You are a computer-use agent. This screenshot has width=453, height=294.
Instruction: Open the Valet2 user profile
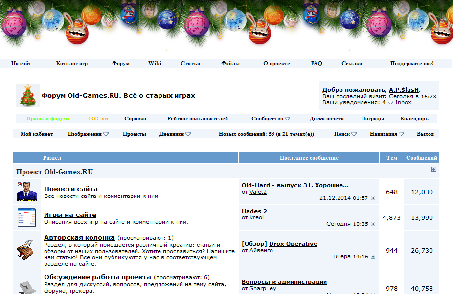click(258, 192)
